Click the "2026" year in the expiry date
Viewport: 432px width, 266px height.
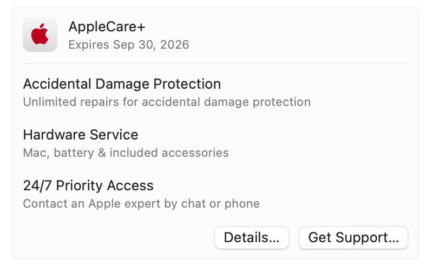tap(174, 44)
